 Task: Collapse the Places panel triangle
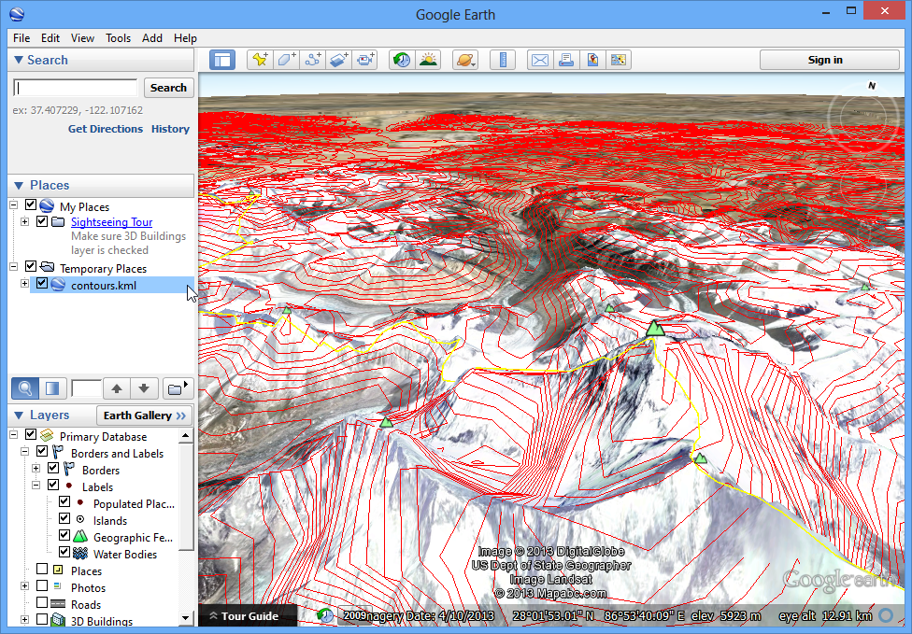(x=18, y=186)
